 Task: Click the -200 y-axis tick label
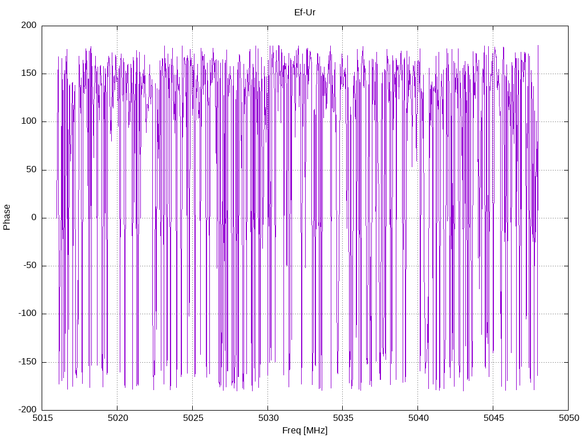tap(27, 409)
